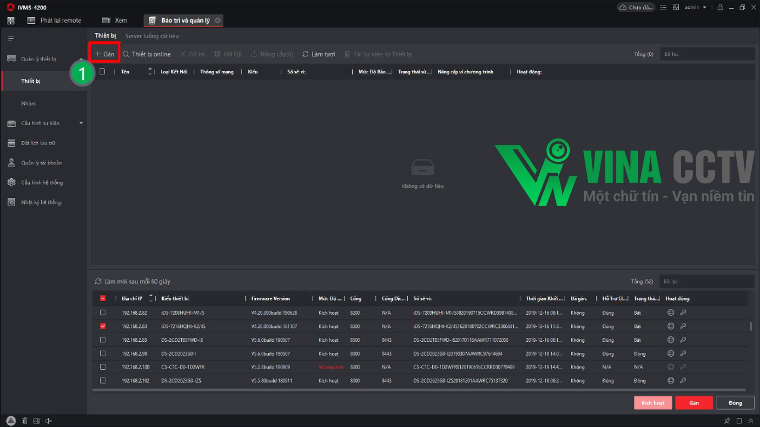Click lower 'Bộ lọc' filter field

click(707, 282)
